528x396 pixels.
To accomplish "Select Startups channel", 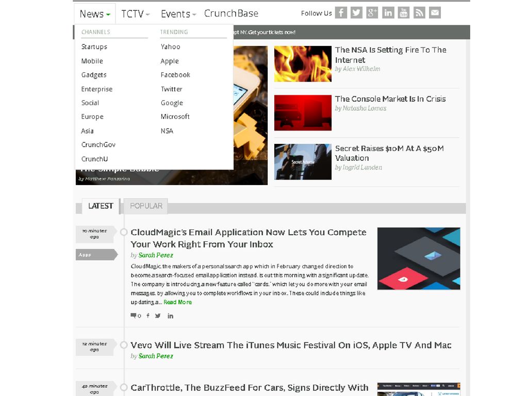I will click(x=94, y=47).
